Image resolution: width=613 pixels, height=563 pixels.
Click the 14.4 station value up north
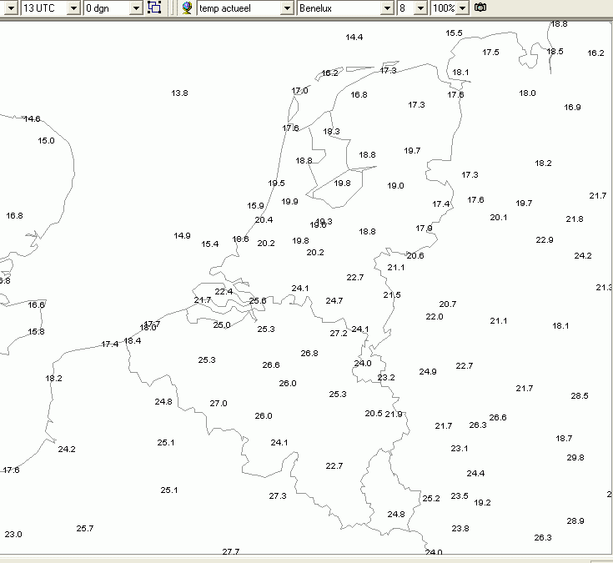click(x=354, y=38)
